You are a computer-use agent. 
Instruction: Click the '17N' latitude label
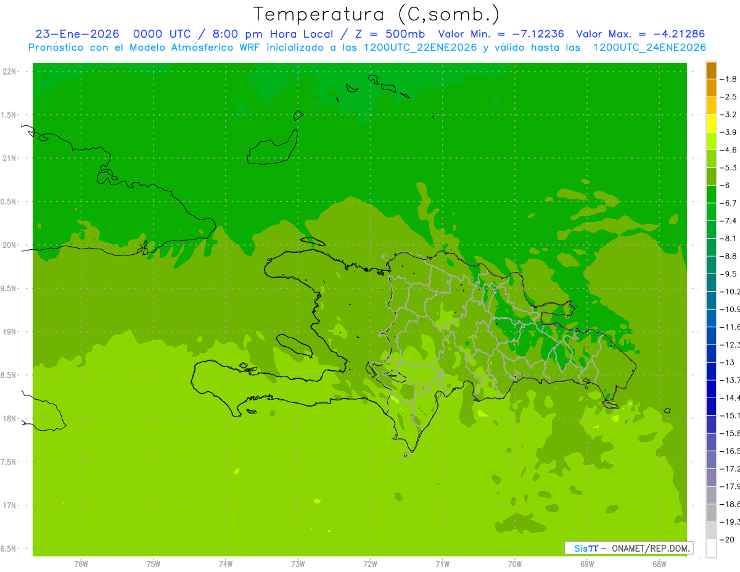9,505
